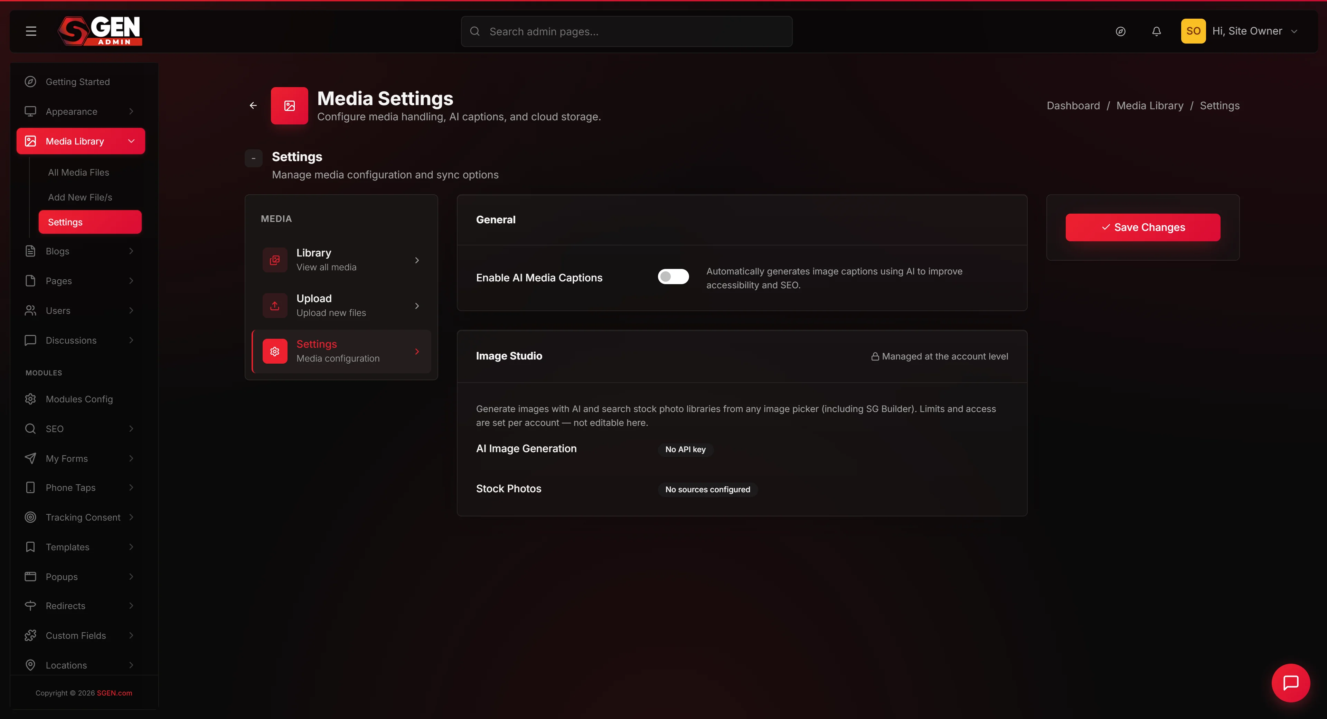Expand the Pages menu chevron
The width and height of the screenshot is (1327, 719).
click(131, 281)
